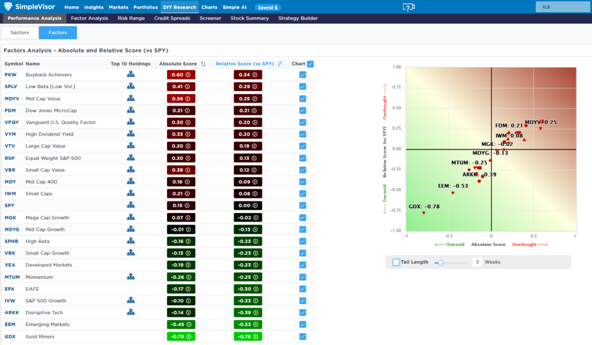Click the XLB symbol search field
Viewport: 592px width, 345px height.
(563, 7)
